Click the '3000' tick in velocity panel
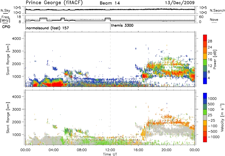 [17, 109]
